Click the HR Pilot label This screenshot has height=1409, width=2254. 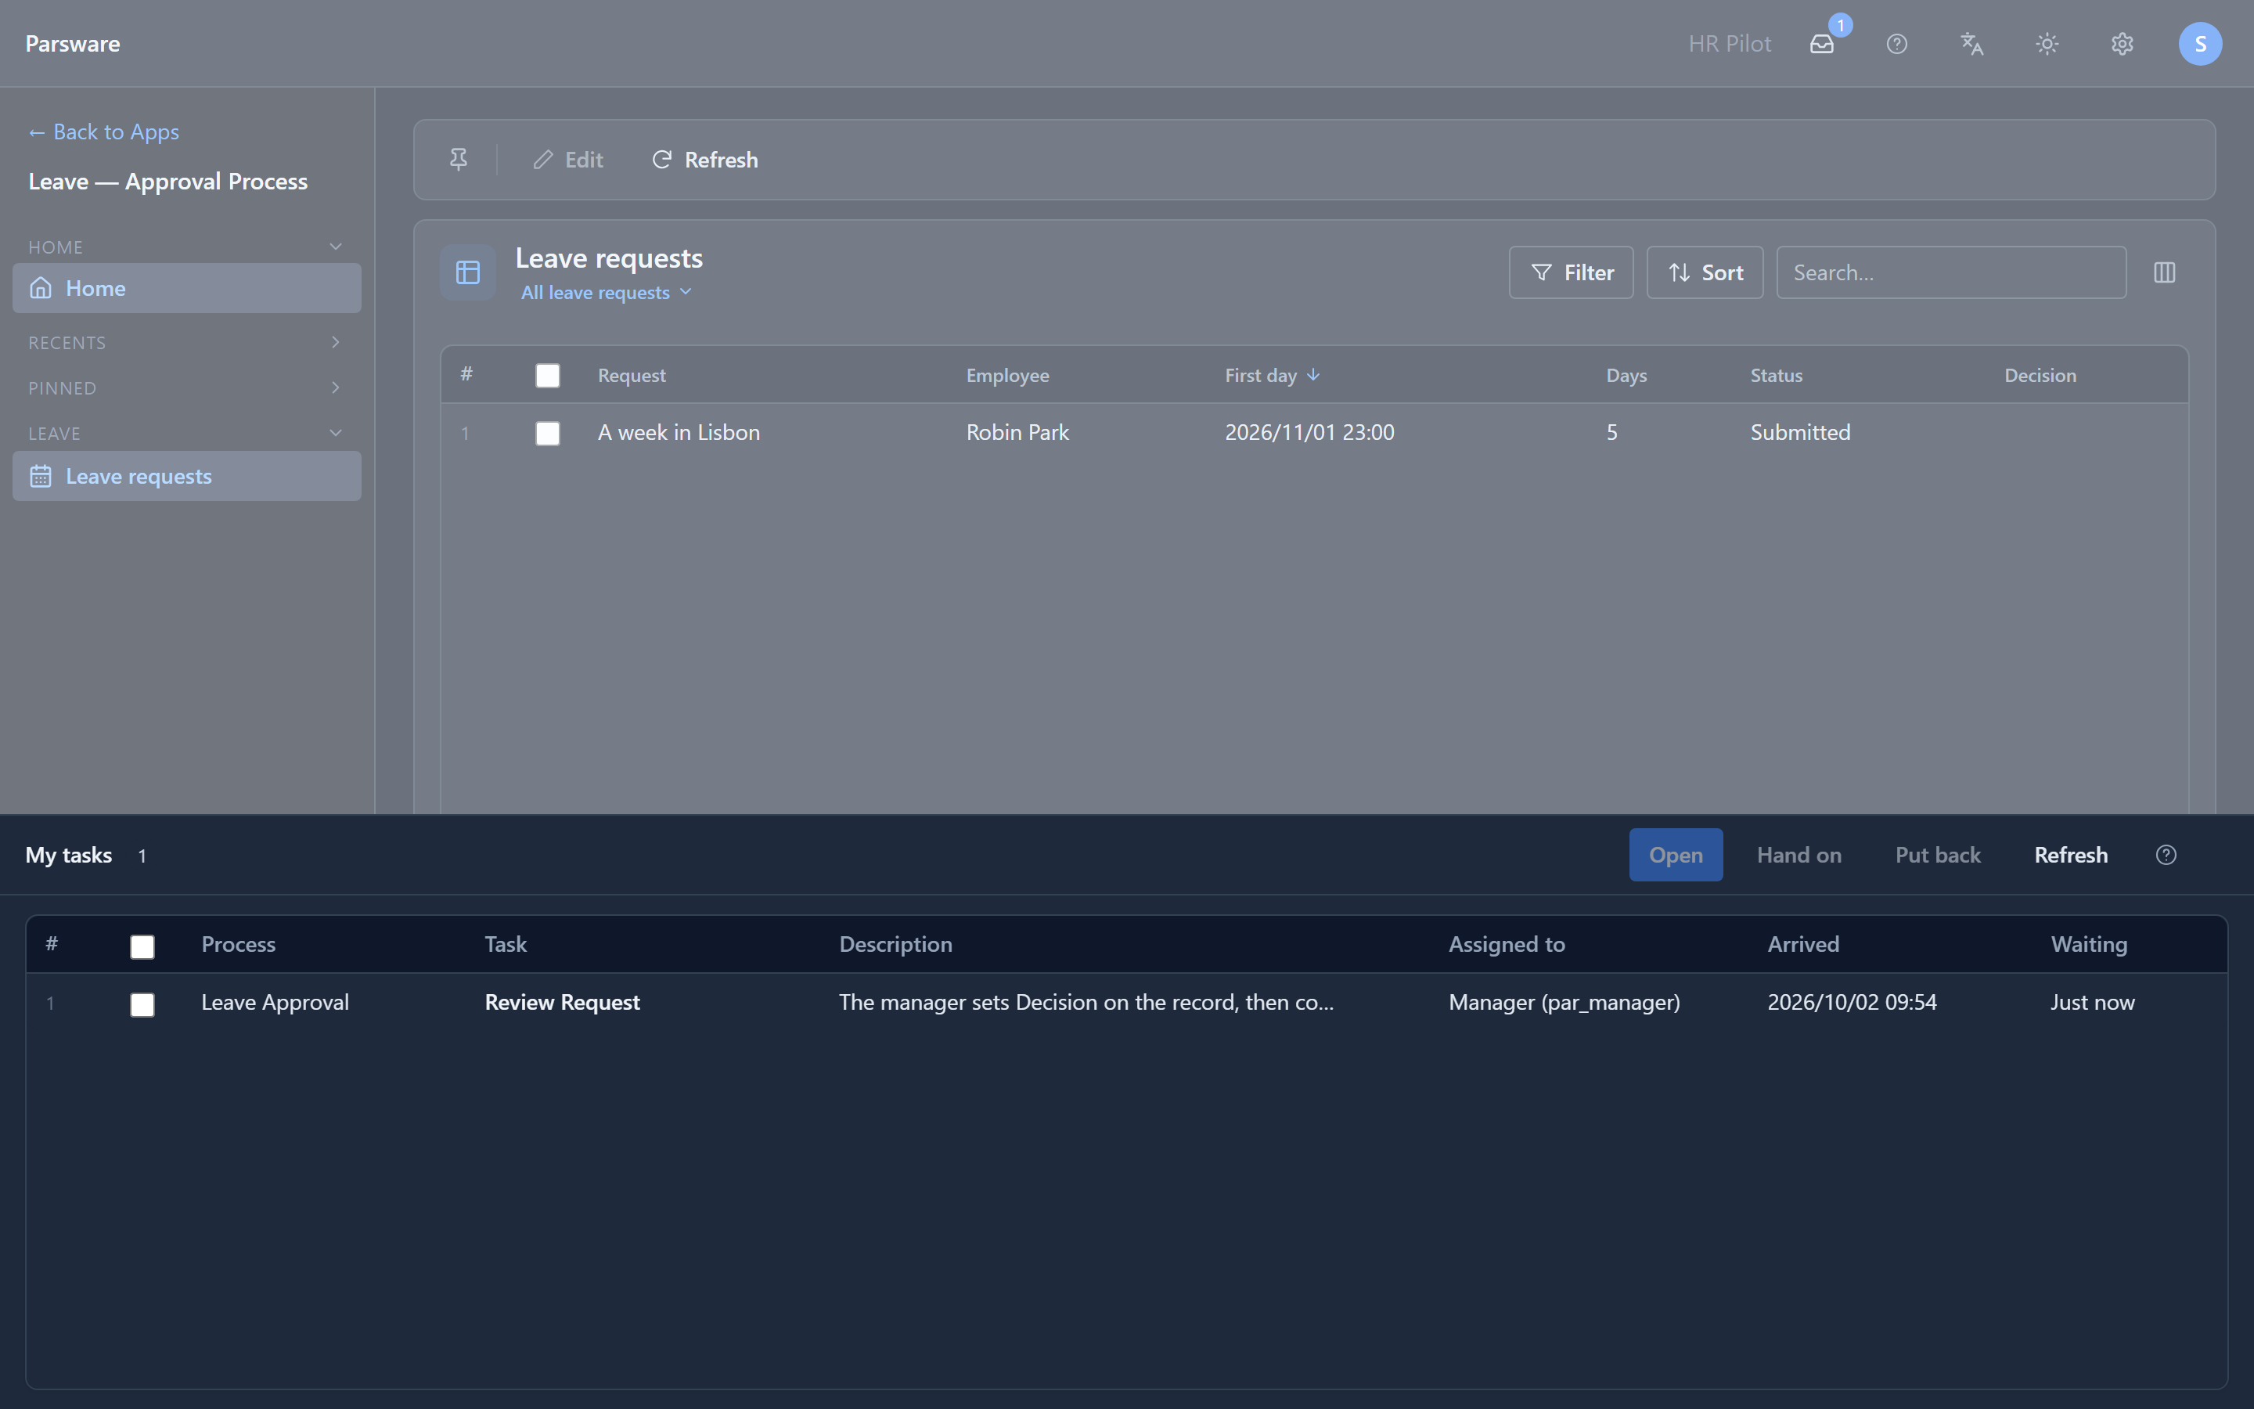[1730, 44]
